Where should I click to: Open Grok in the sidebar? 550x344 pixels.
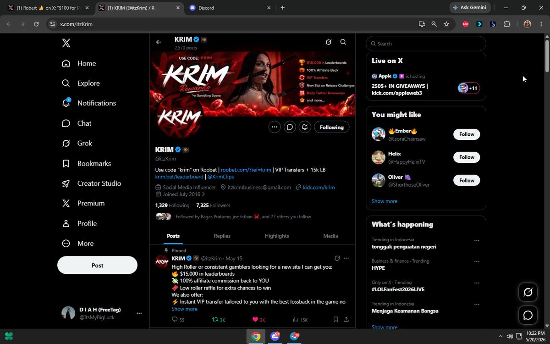pyautogui.click(x=77, y=143)
